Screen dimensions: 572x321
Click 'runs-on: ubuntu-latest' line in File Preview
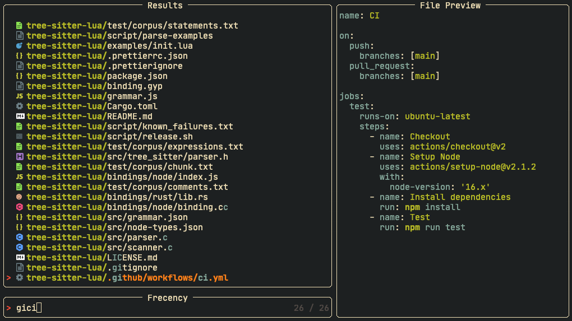415,116
